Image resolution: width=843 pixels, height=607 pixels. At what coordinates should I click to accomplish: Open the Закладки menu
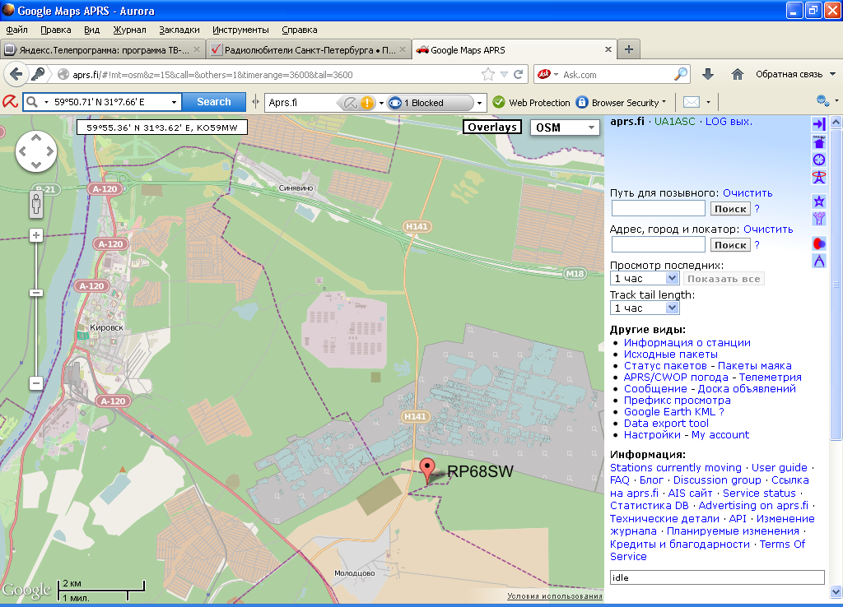coord(179,30)
